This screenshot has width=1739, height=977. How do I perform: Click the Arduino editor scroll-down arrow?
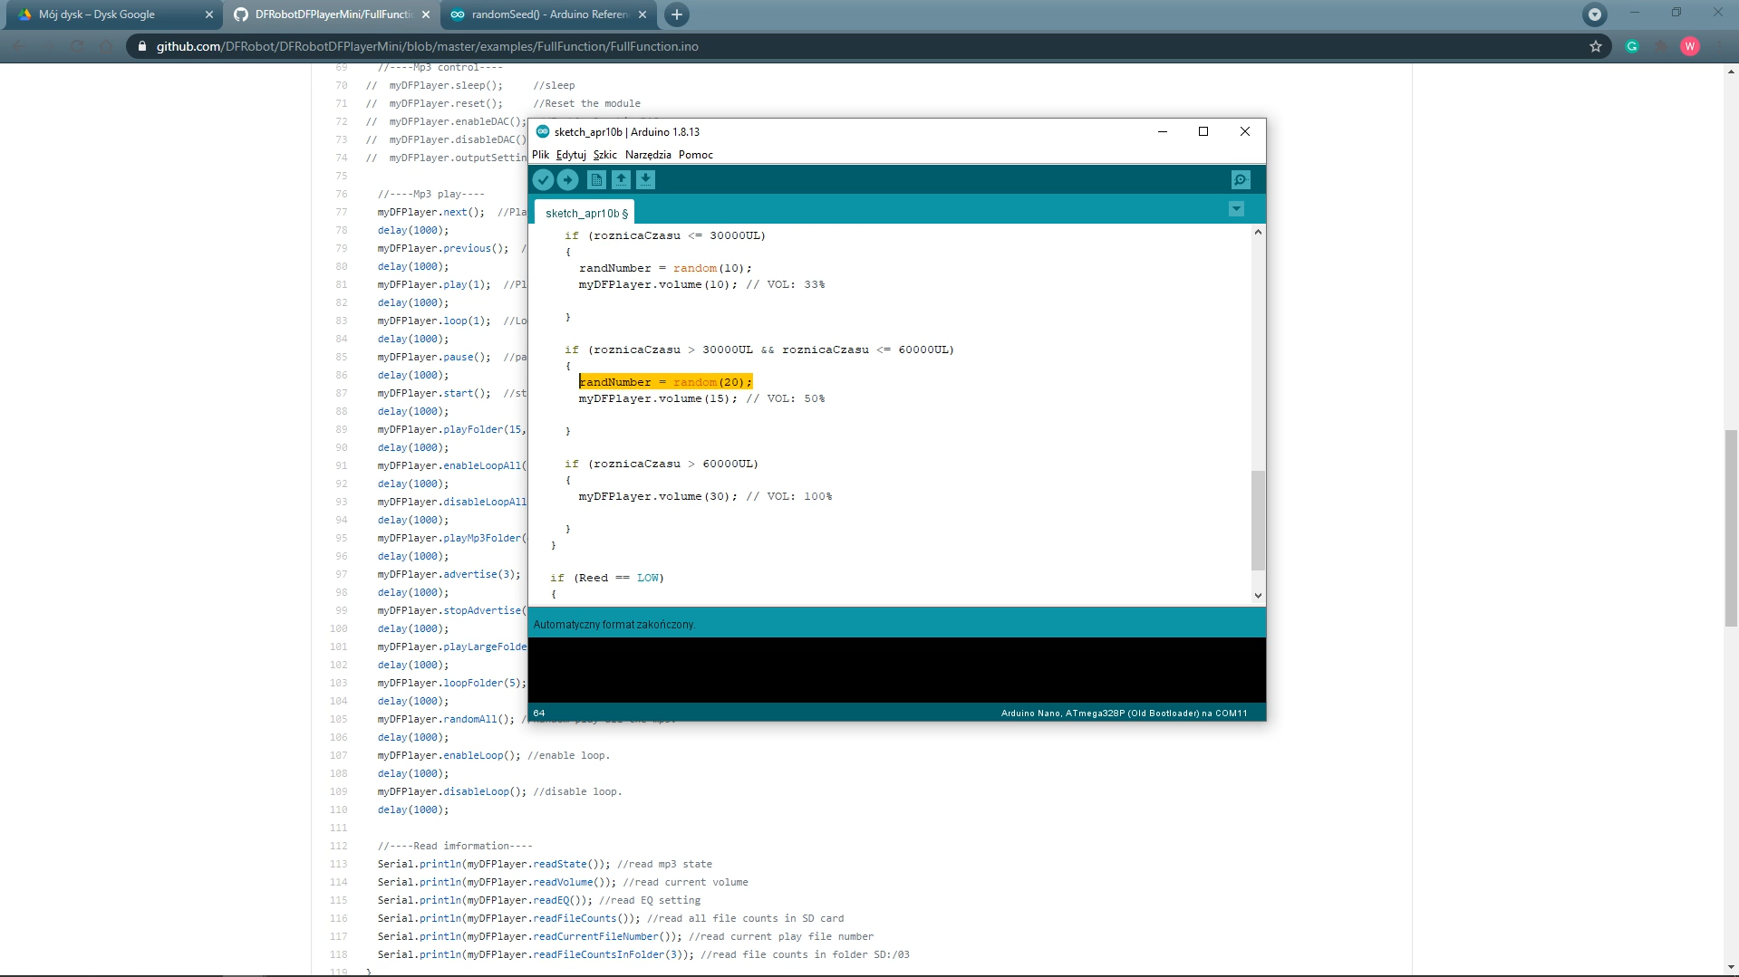[1258, 595]
